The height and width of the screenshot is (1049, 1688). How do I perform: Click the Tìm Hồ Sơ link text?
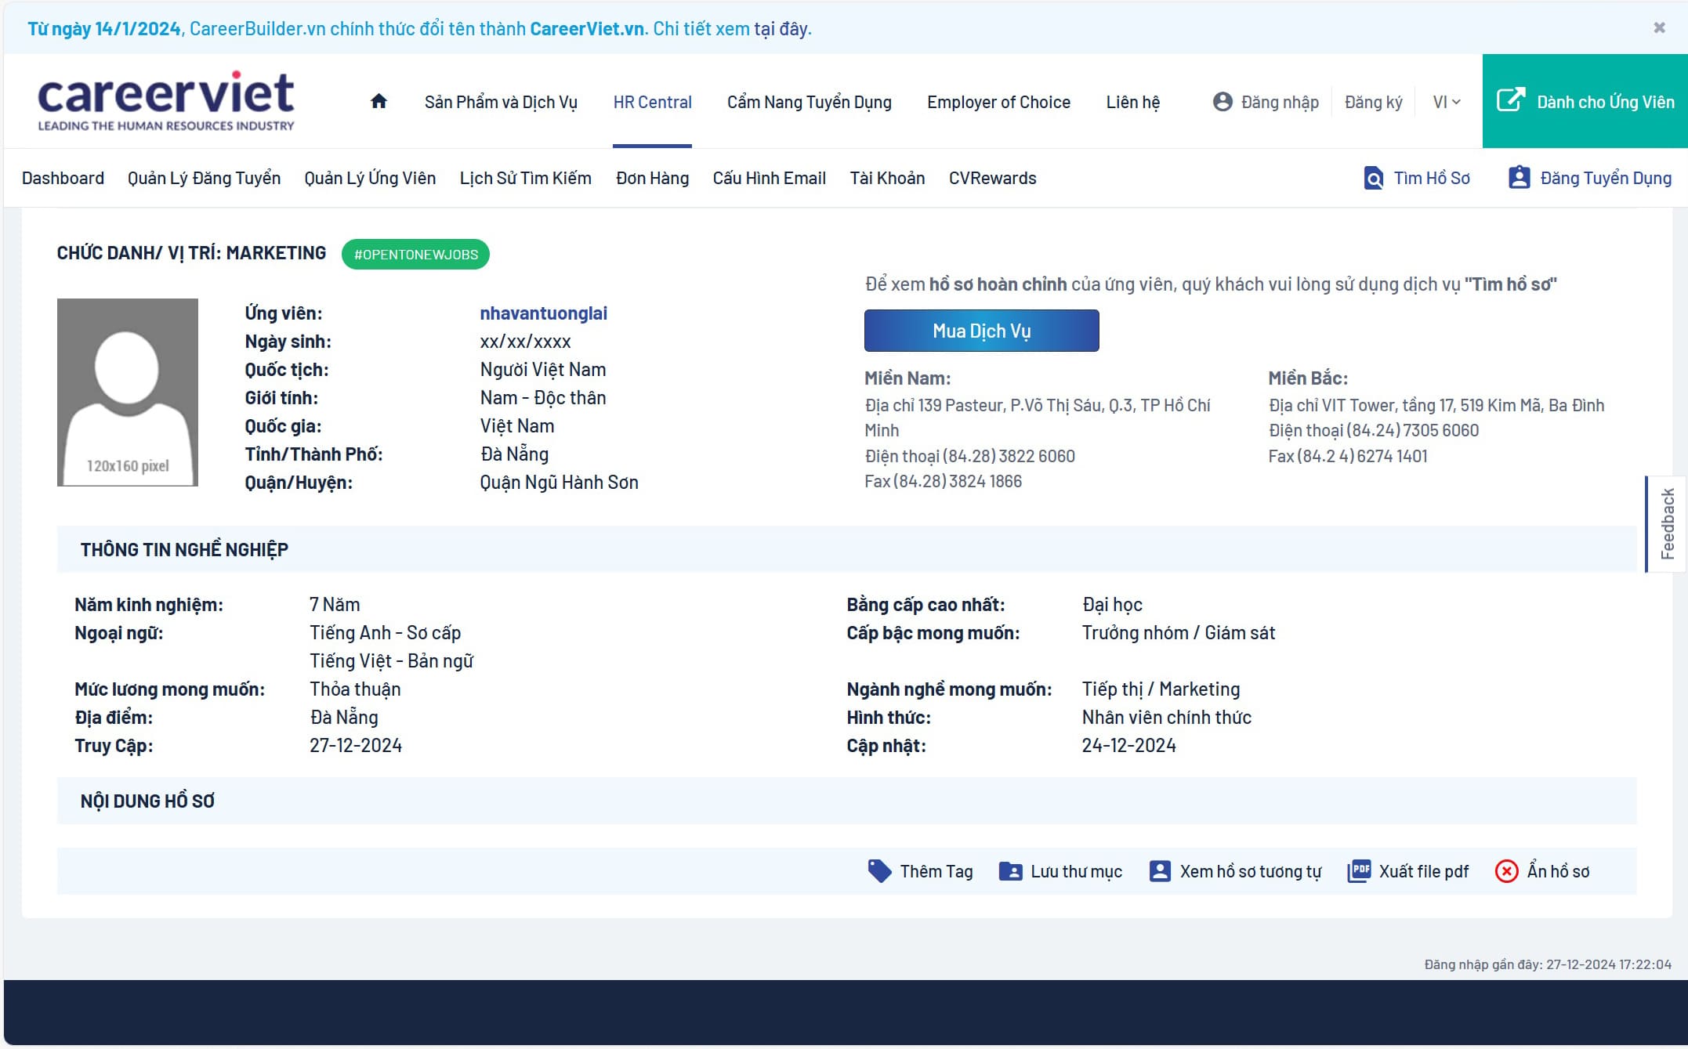click(1431, 178)
